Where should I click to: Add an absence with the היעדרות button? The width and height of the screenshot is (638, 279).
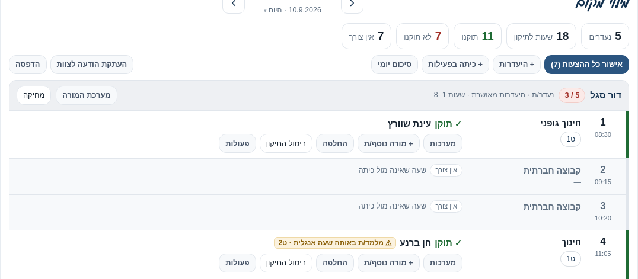(516, 65)
